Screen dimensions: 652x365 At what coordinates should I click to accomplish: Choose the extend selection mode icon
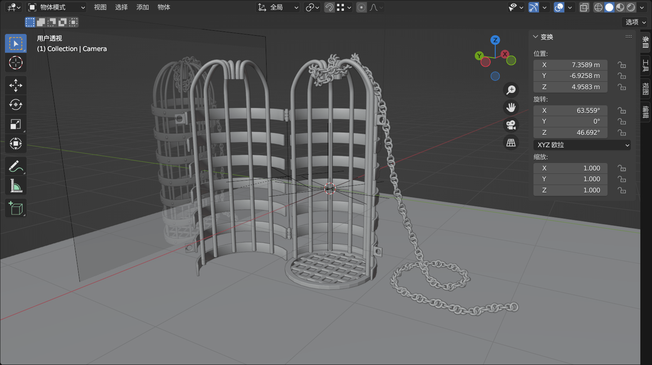click(x=41, y=22)
